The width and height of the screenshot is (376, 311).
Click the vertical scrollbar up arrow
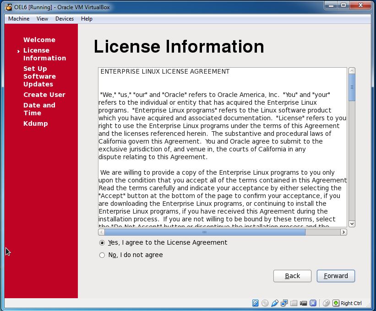352,70
